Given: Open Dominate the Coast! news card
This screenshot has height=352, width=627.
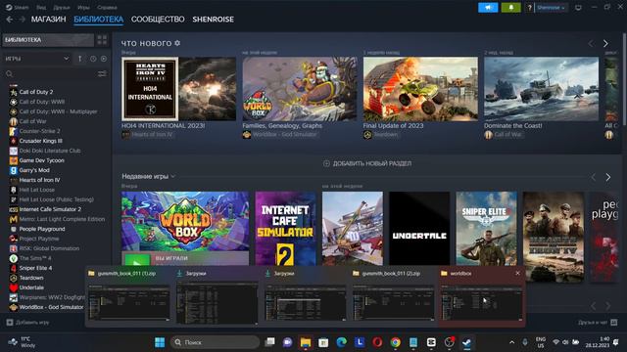Looking at the screenshot, I should coord(541,89).
